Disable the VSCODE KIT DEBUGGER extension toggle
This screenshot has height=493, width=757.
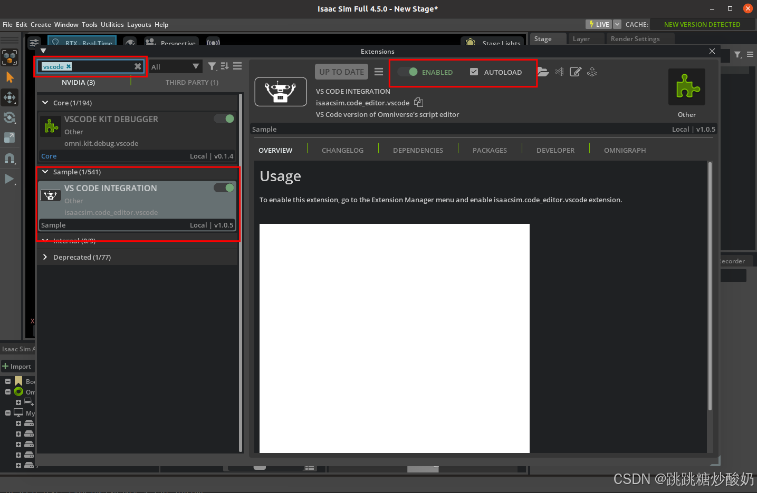click(224, 119)
